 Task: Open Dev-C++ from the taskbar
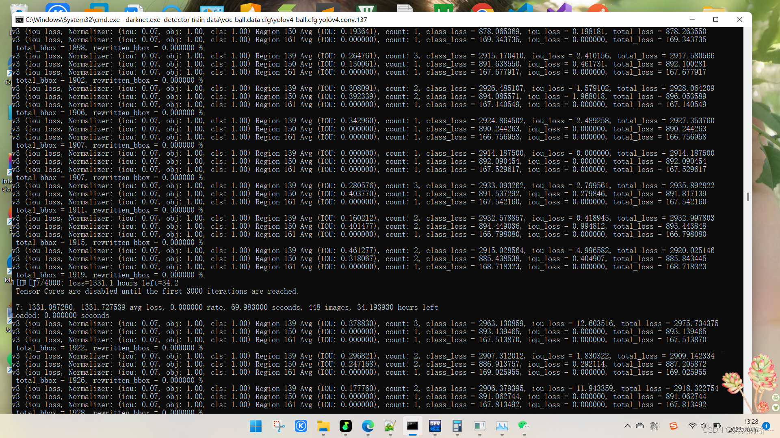click(435, 426)
